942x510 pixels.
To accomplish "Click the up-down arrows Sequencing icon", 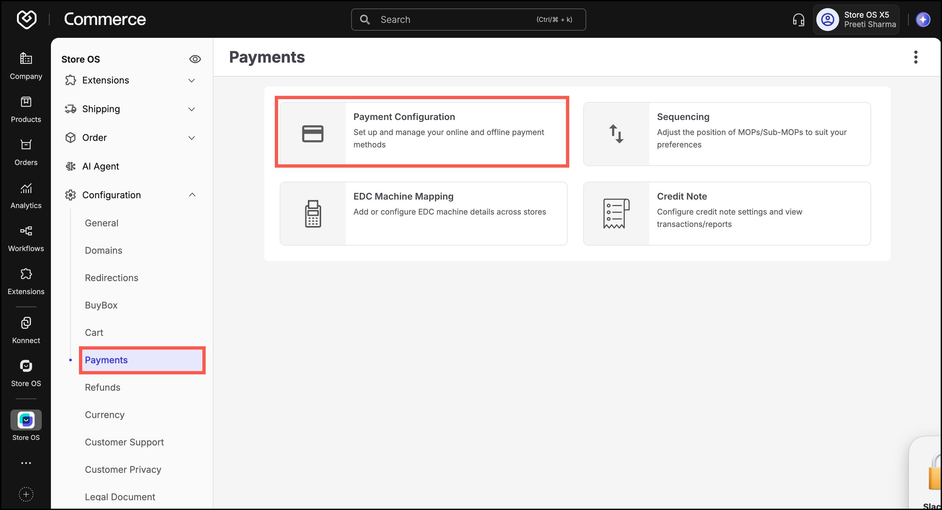I will pos(616,134).
